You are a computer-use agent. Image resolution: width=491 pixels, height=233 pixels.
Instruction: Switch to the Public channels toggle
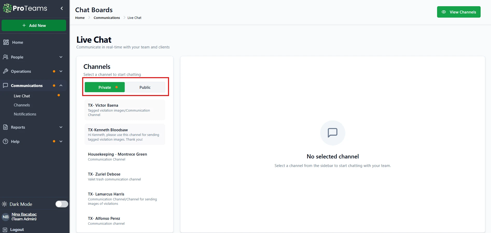click(x=145, y=87)
